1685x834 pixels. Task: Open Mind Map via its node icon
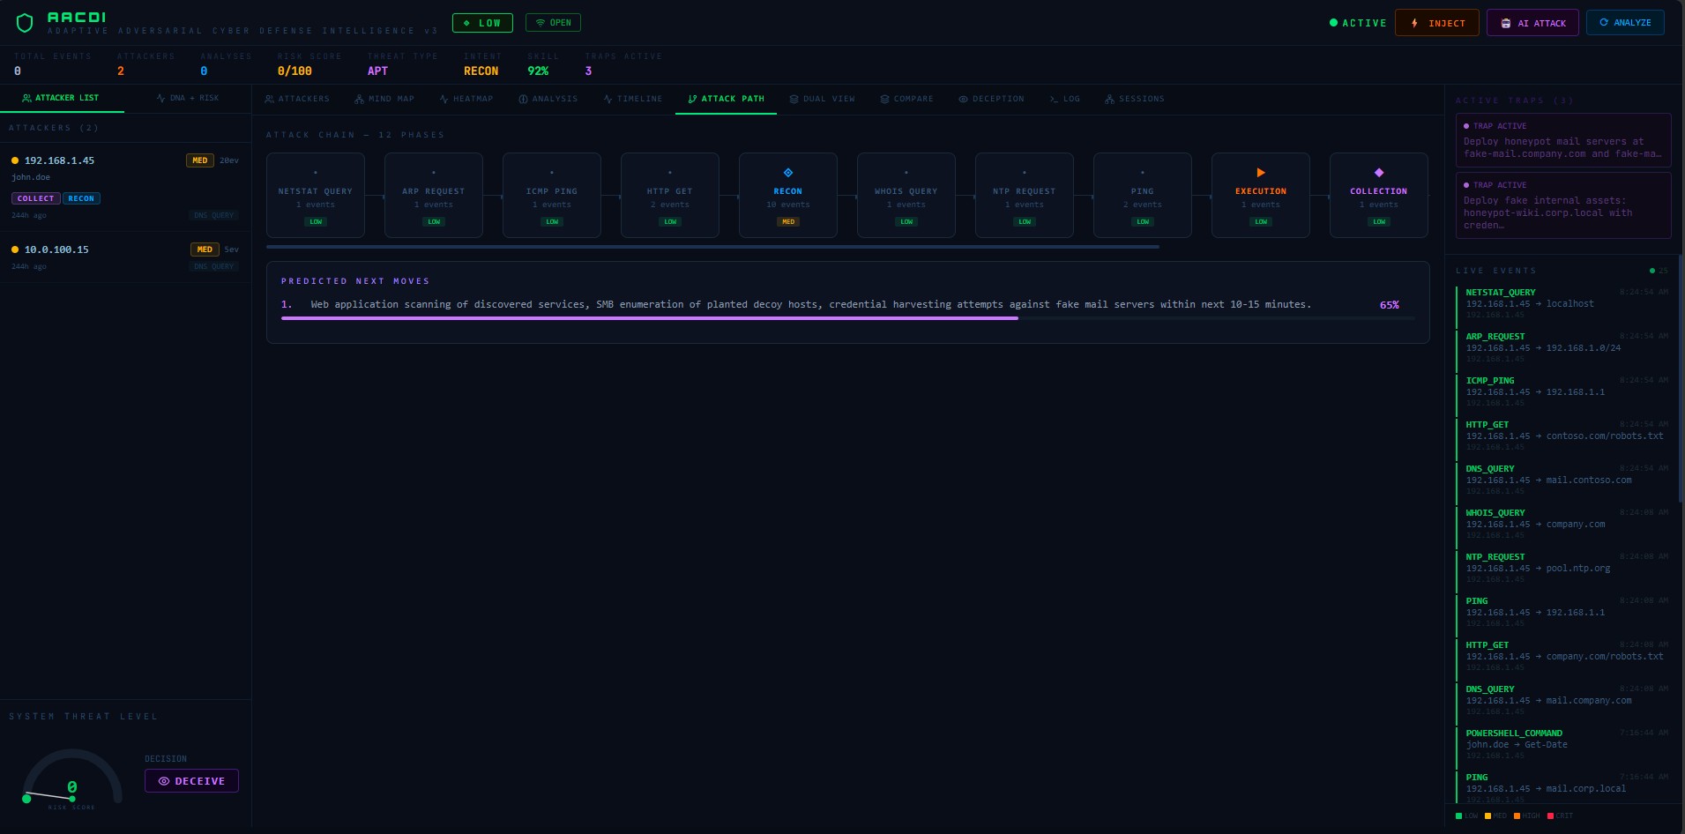pos(359,99)
